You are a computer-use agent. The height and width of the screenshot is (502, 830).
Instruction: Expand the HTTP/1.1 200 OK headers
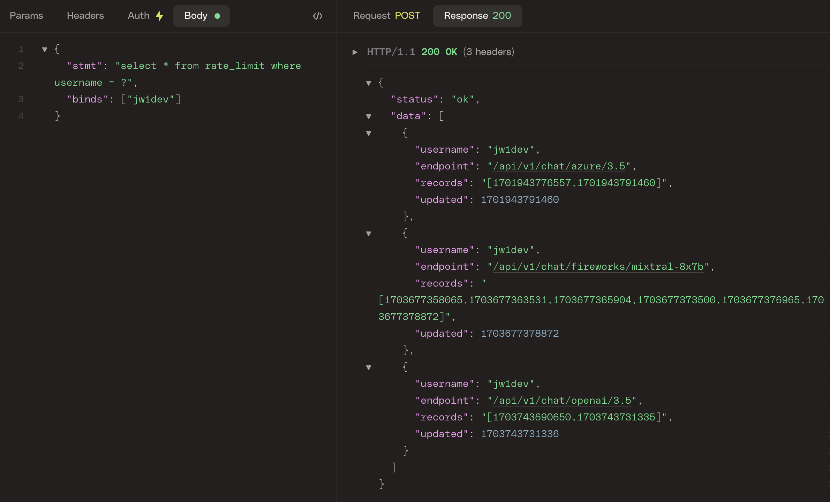[355, 52]
